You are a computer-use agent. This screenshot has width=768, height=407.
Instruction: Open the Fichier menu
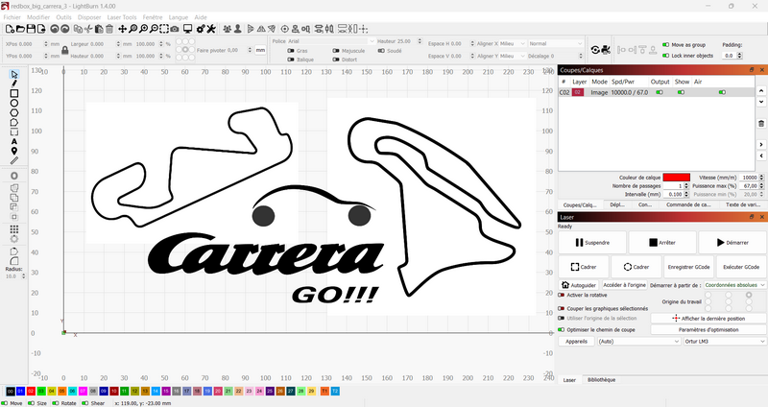(12, 17)
